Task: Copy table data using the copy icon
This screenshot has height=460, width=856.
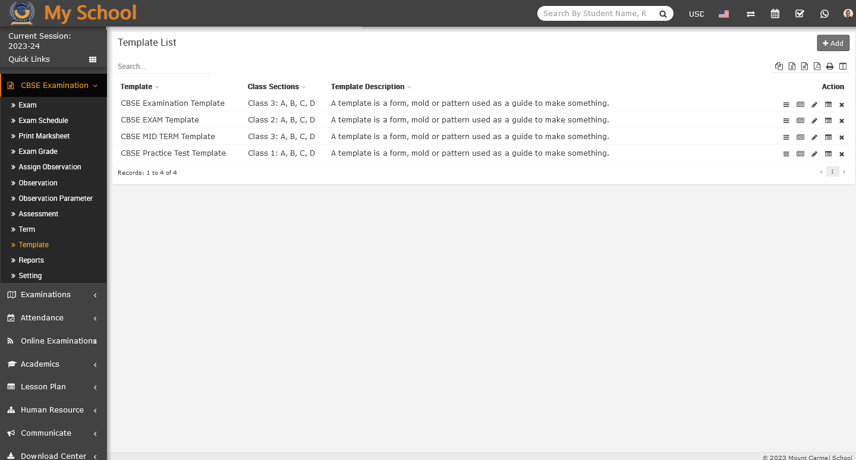Action: point(779,67)
